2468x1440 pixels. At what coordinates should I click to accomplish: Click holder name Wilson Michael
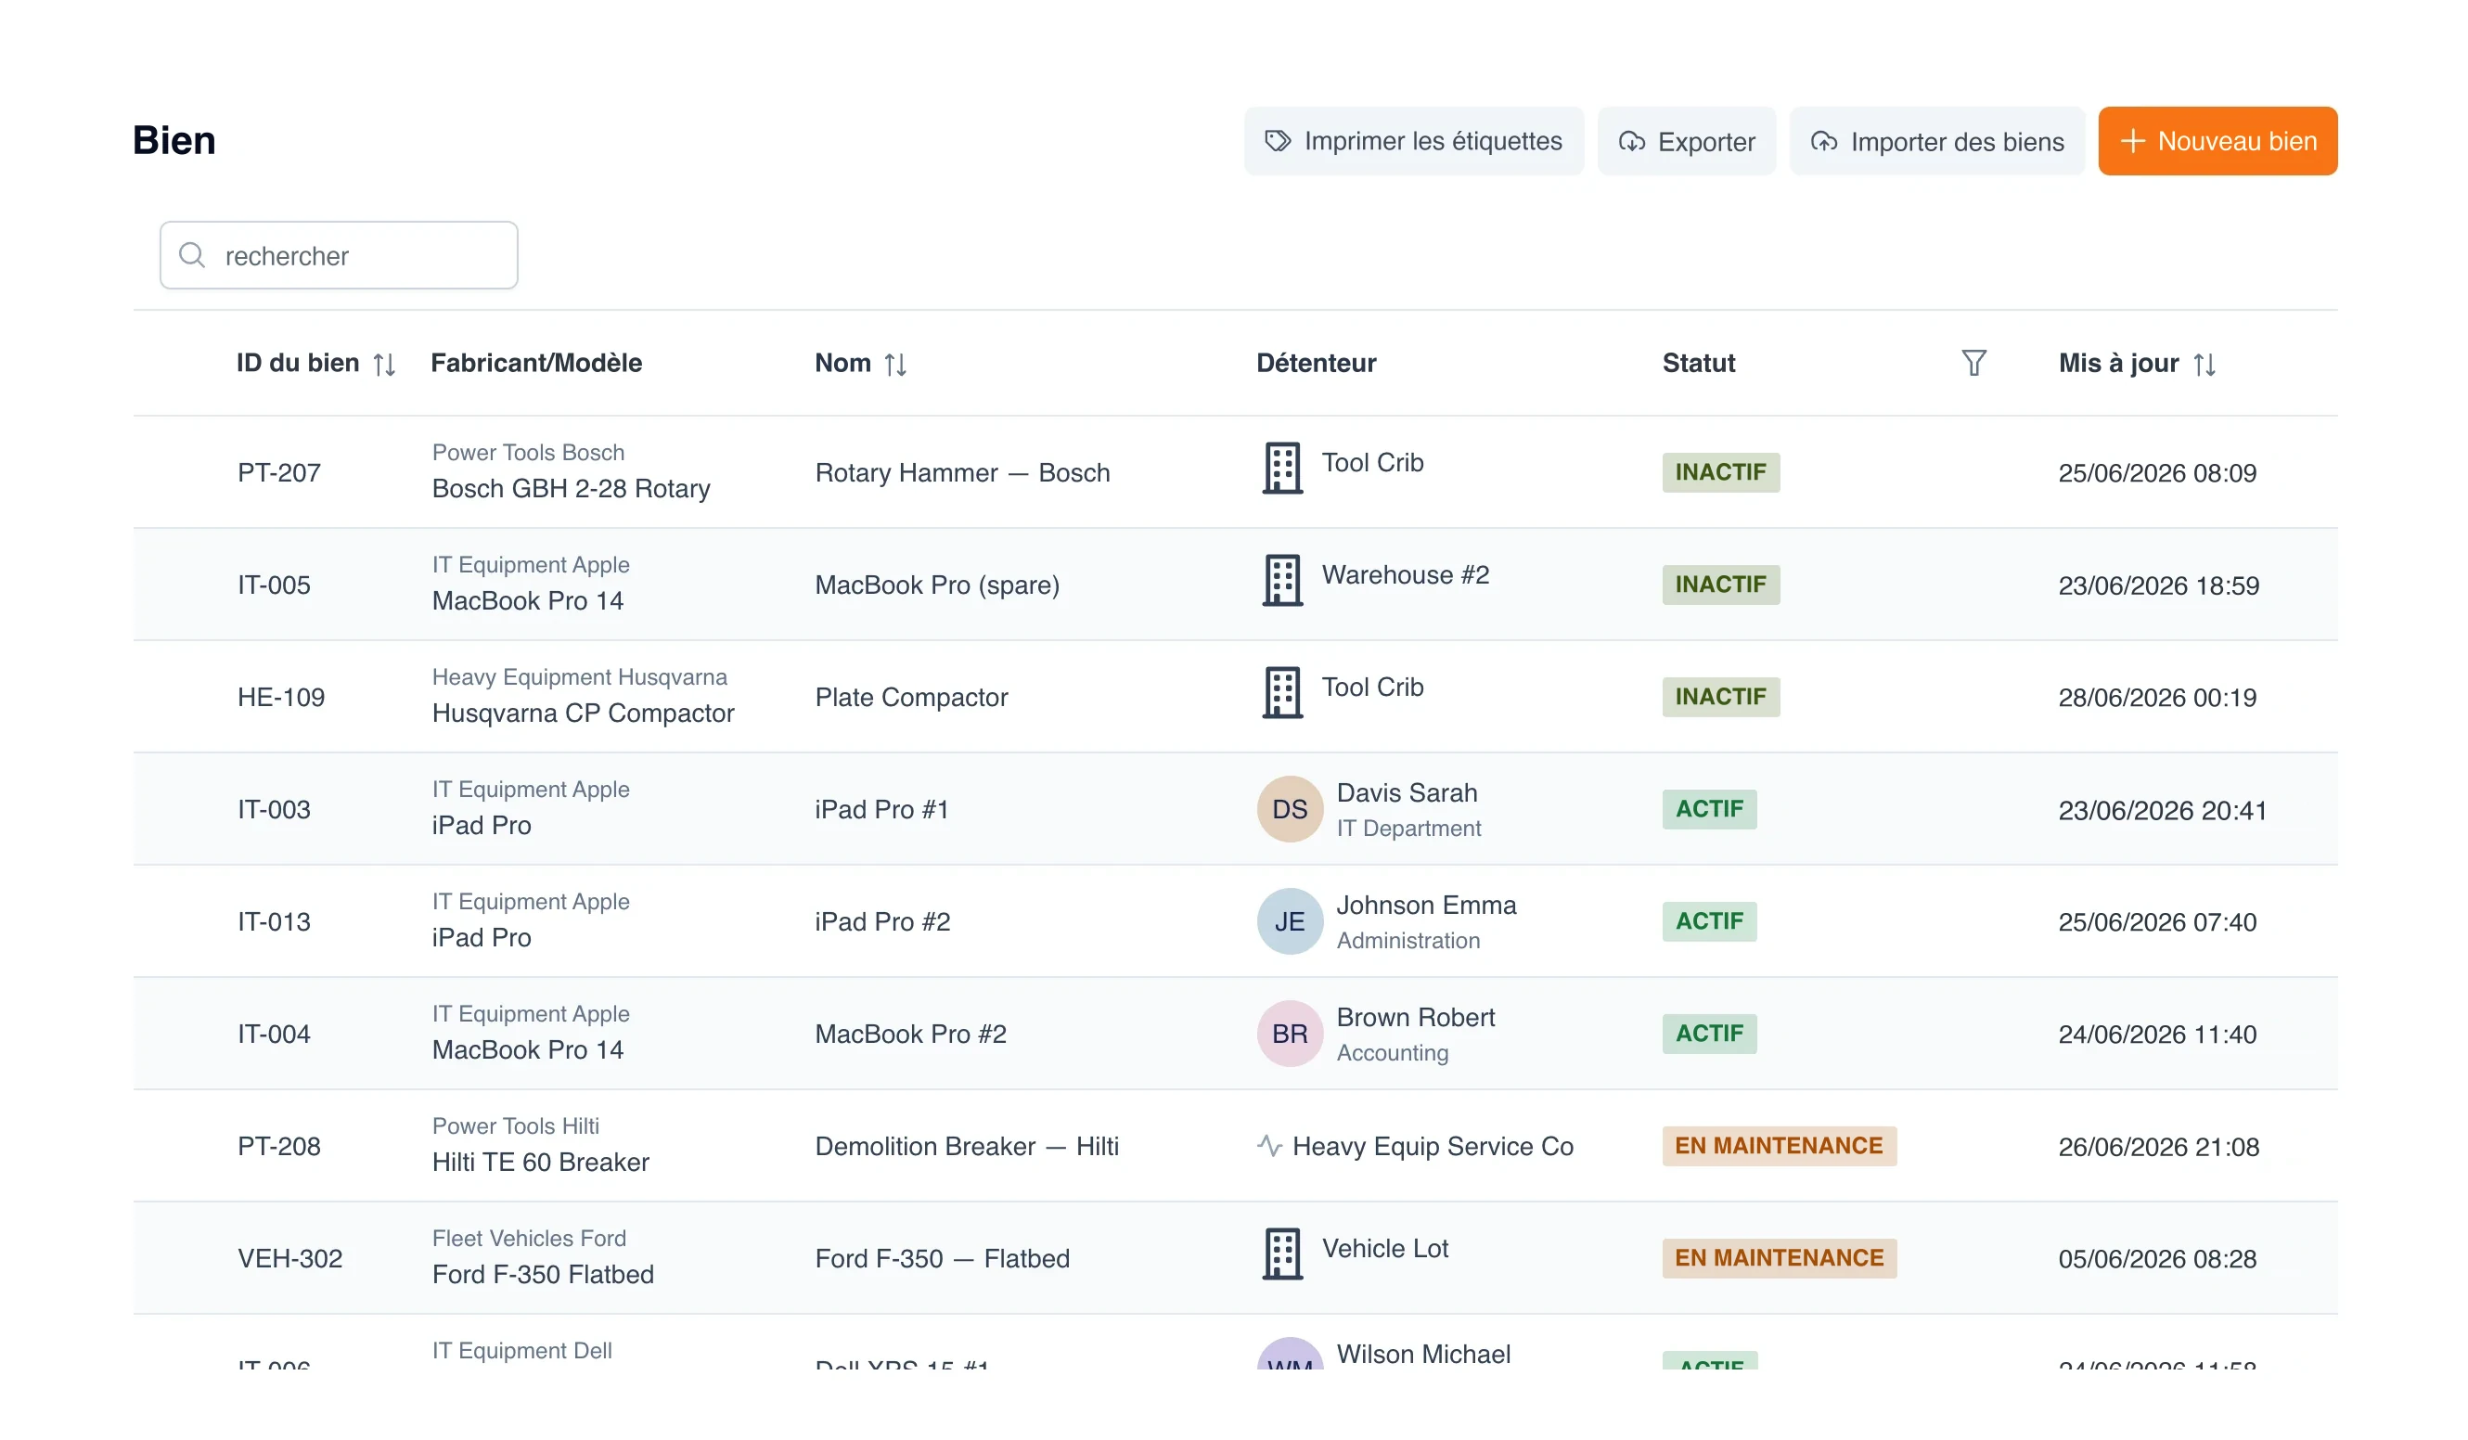click(1423, 1354)
